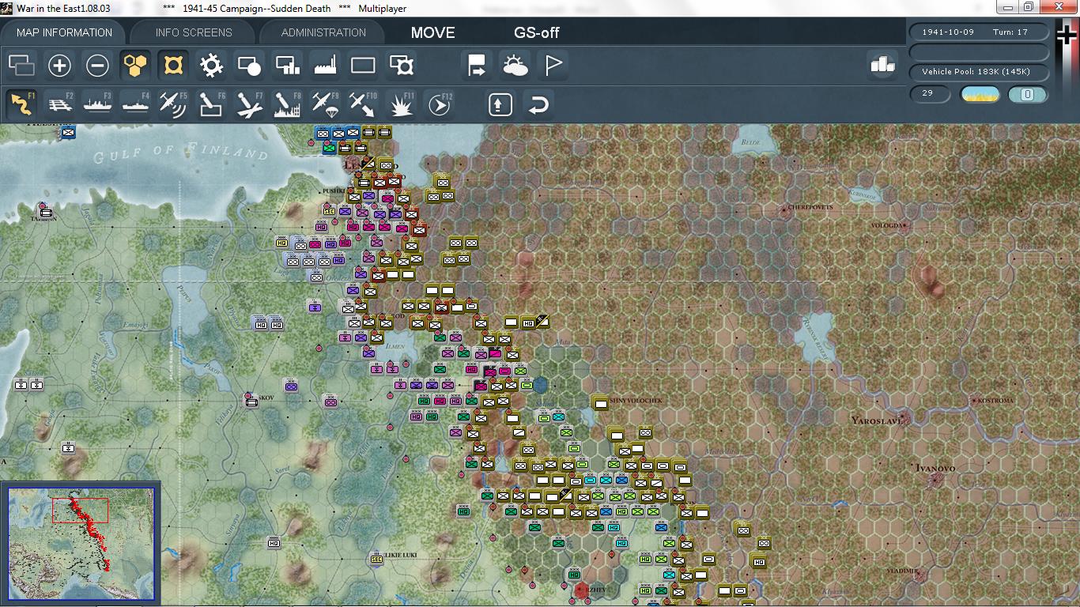Viewport: 1080px width, 607px height.
Task: Click the town of Cherepovets on map
Action: click(x=810, y=208)
